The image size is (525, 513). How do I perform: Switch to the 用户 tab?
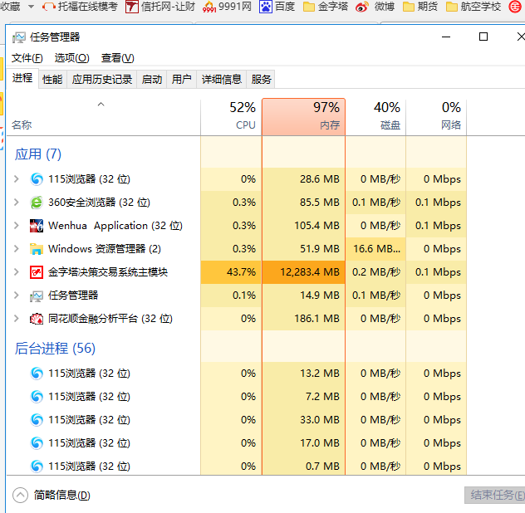click(181, 80)
